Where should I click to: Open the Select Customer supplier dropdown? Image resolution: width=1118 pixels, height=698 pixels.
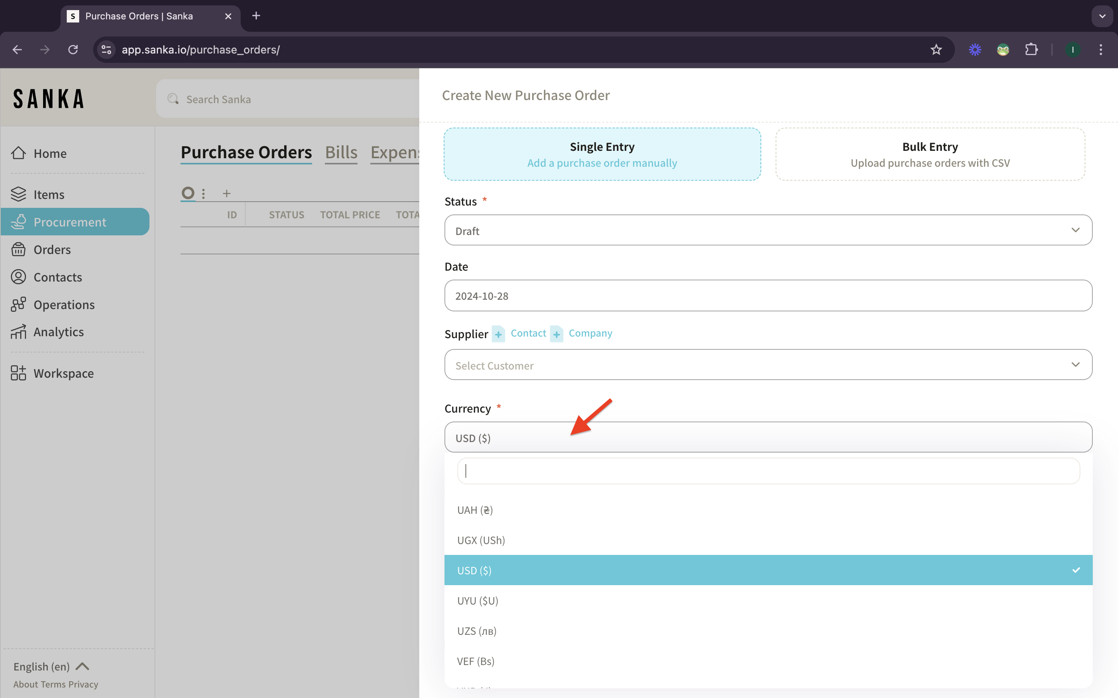[x=768, y=365]
